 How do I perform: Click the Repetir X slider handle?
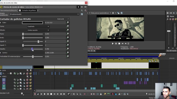click(38, 42)
